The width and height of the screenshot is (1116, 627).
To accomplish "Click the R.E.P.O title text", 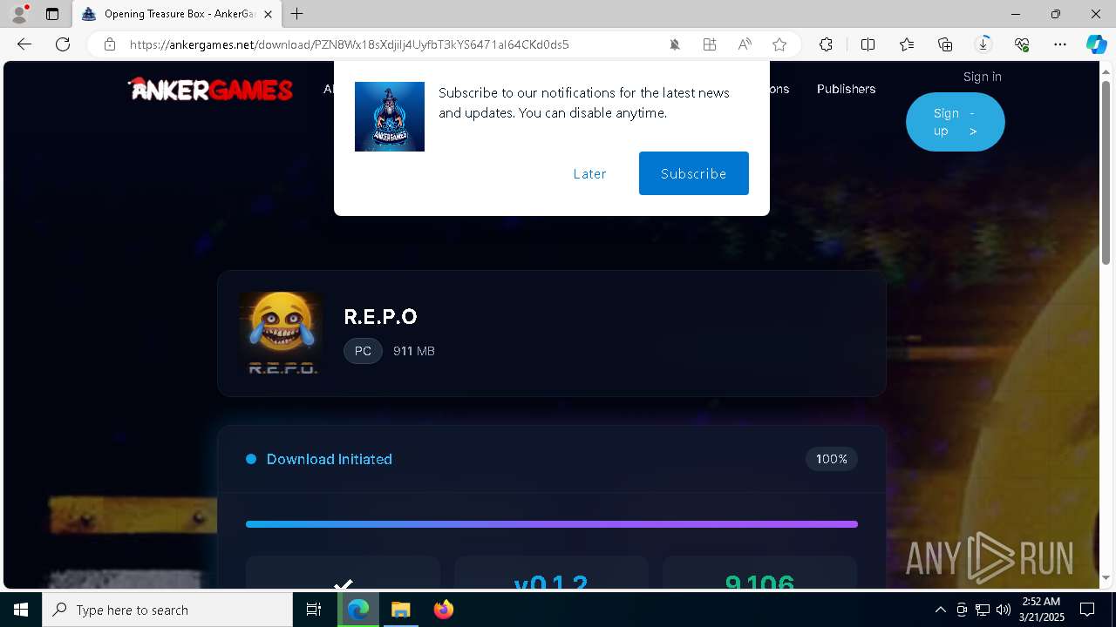I will (381, 316).
